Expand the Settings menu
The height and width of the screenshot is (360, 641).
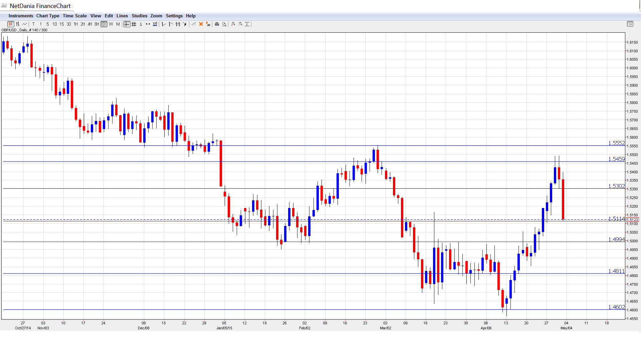point(174,16)
